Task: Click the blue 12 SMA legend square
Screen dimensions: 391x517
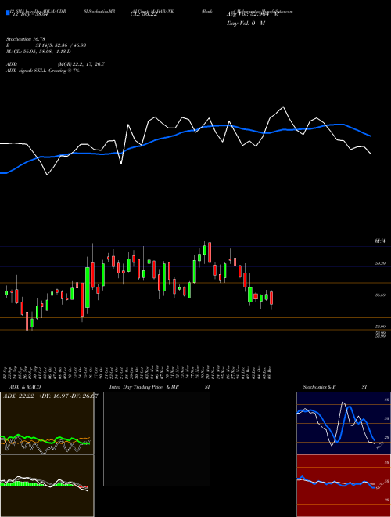Action: [x=8, y=13]
